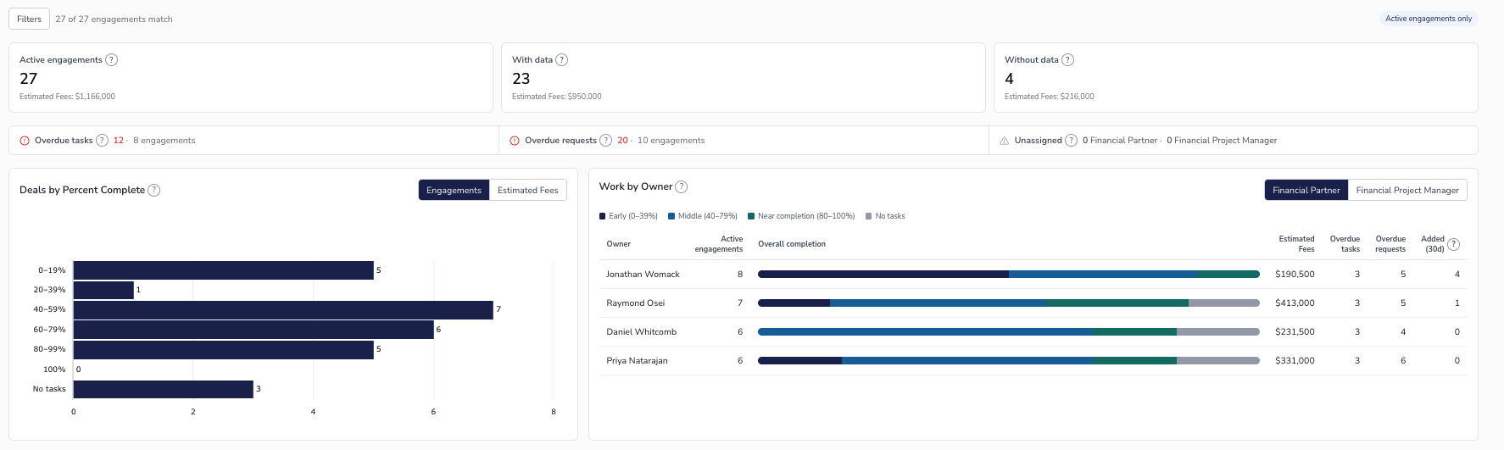Viewport: 1504px width, 450px height.
Task: Open help icon beside Deals by Percent Complete
Action: click(154, 190)
